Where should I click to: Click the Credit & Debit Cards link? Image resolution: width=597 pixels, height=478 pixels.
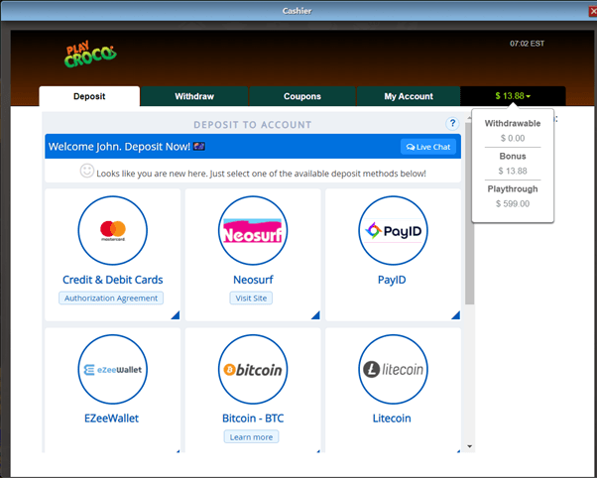[x=113, y=280]
